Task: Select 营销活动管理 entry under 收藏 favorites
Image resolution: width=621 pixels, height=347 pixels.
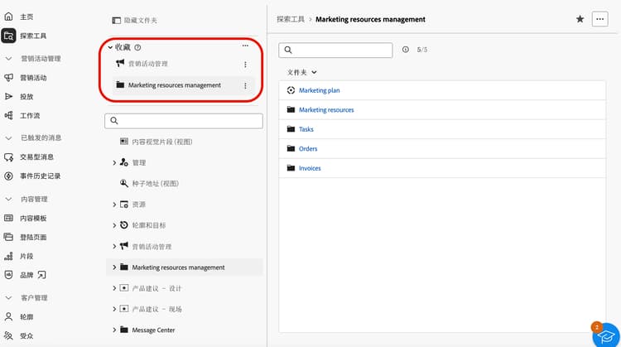Action: tap(147, 64)
